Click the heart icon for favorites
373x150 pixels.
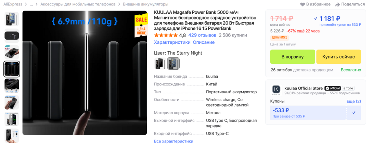[303, 4]
